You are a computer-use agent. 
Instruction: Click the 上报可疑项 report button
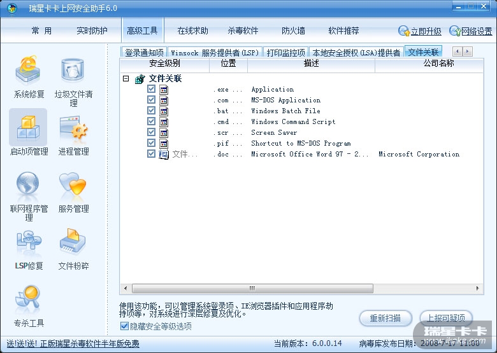coord(446,318)
